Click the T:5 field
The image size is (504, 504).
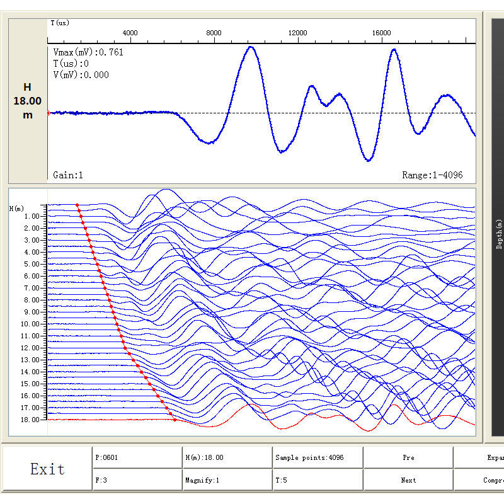318,480
